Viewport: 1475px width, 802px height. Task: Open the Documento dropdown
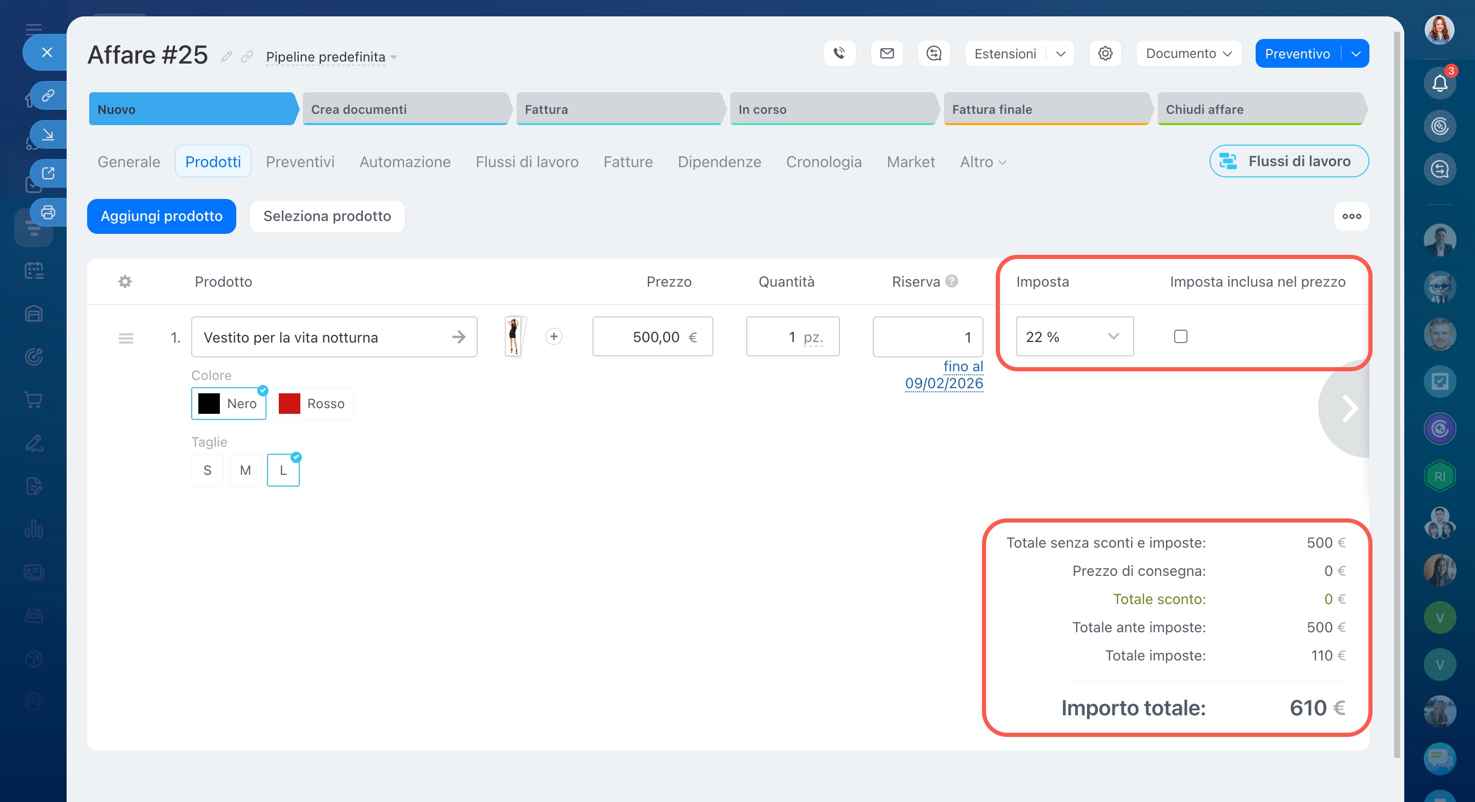(x=1188, y=53)
